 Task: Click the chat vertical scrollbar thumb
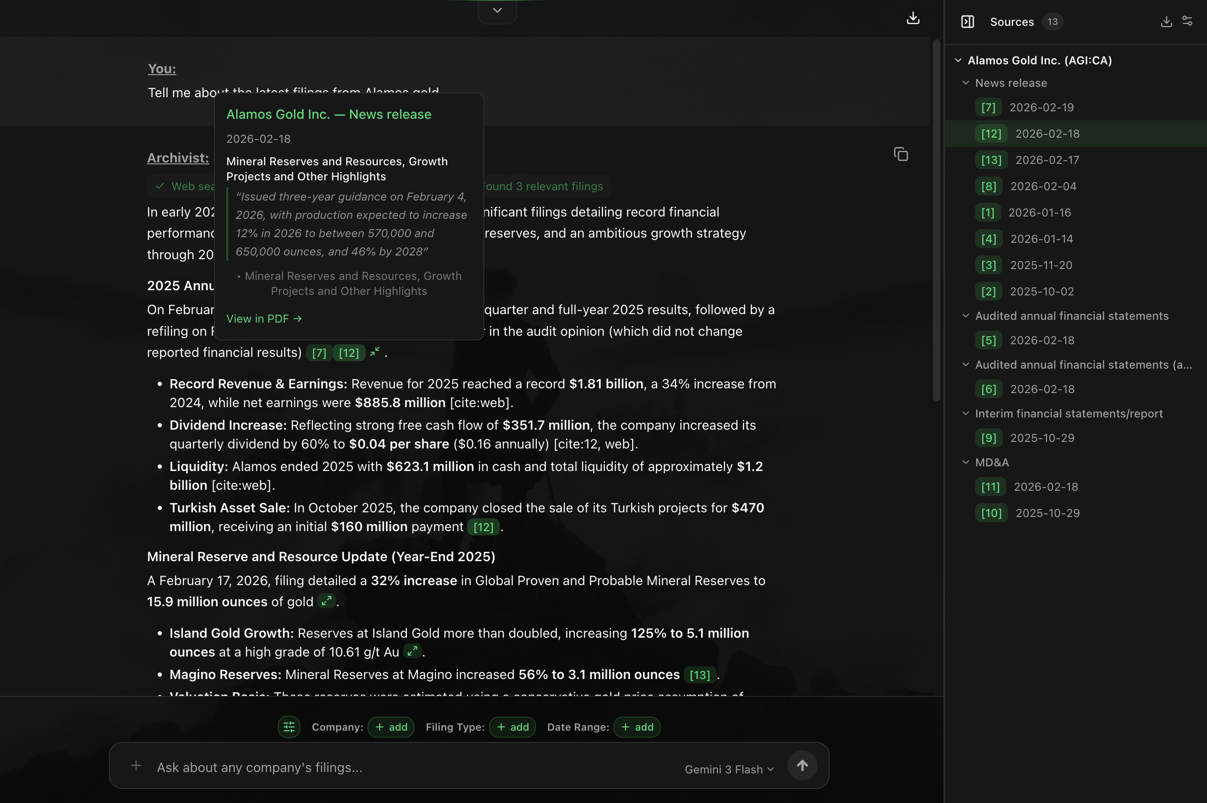click(x=936, y=220)
